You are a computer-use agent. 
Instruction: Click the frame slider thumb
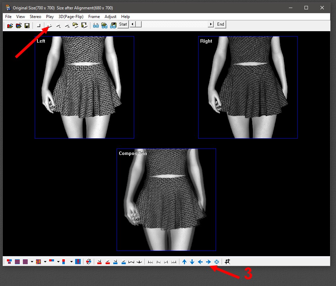click(139, 24)
